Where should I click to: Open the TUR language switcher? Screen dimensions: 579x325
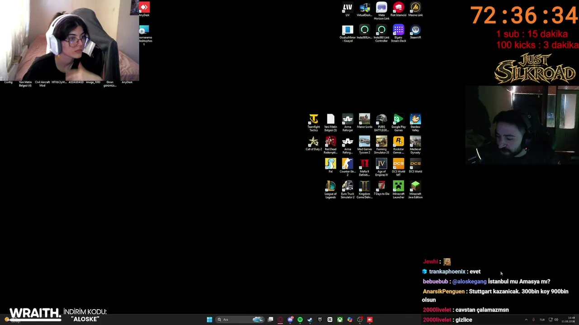542,320
